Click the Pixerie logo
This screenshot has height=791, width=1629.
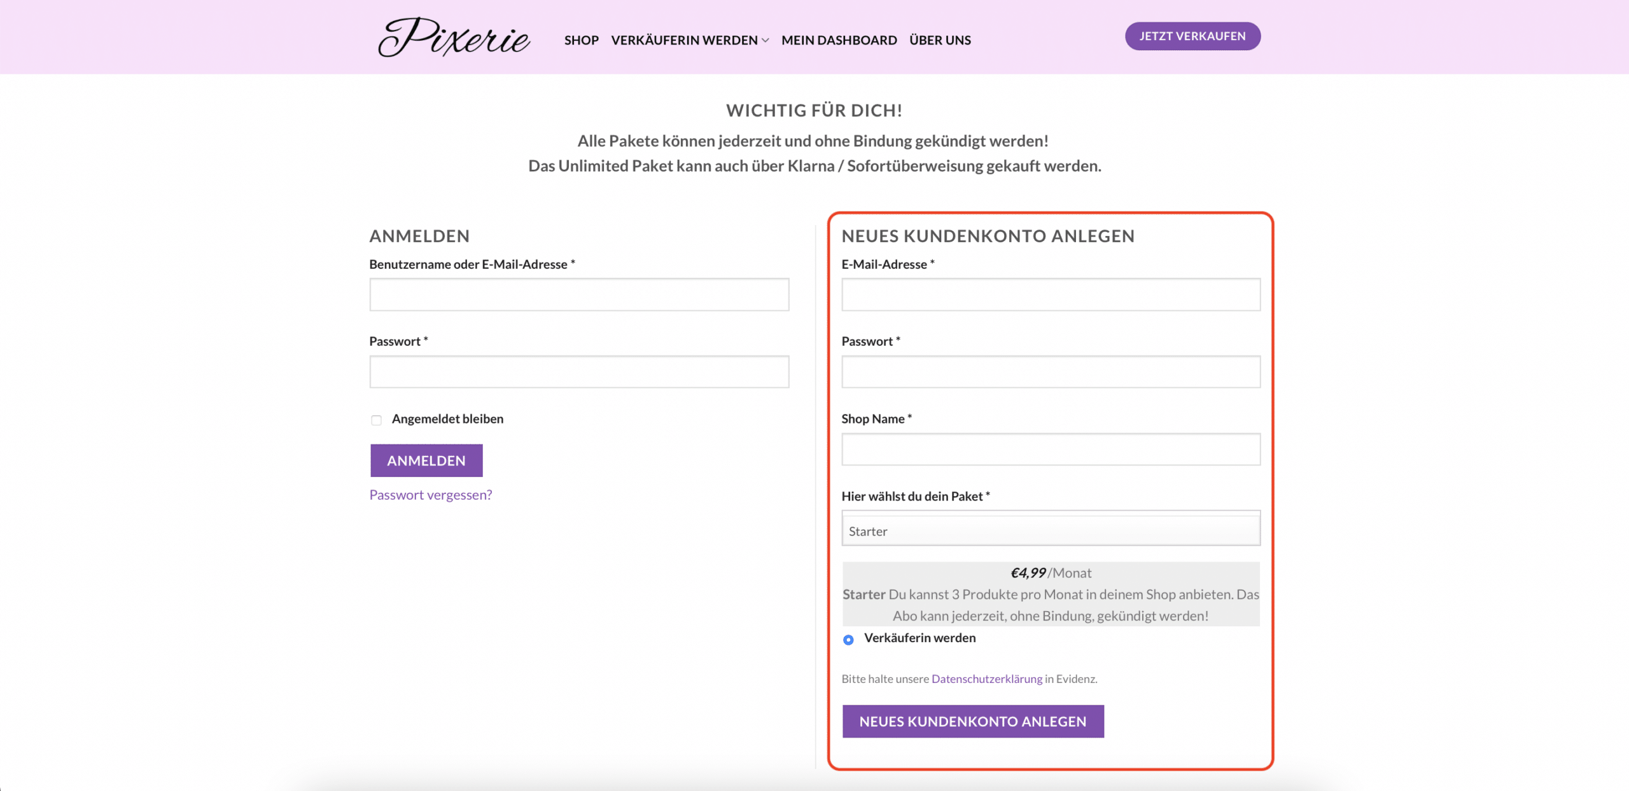[454, 37]
